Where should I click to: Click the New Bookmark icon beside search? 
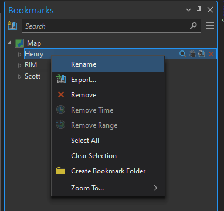[12, 26]
